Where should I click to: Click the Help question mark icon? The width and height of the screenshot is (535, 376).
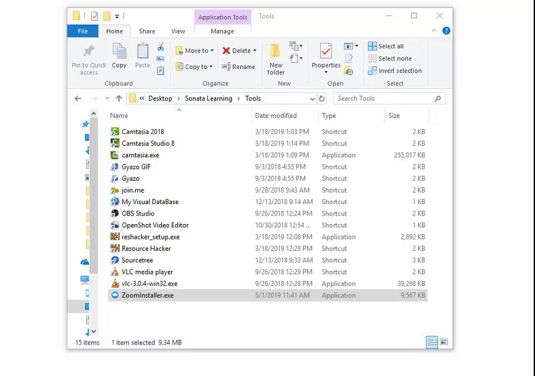tap(446, 31)
